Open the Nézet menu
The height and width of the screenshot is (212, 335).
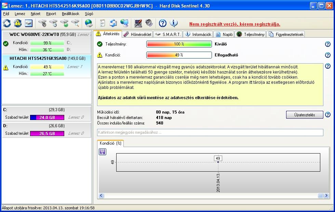click(x=36, y=14)
